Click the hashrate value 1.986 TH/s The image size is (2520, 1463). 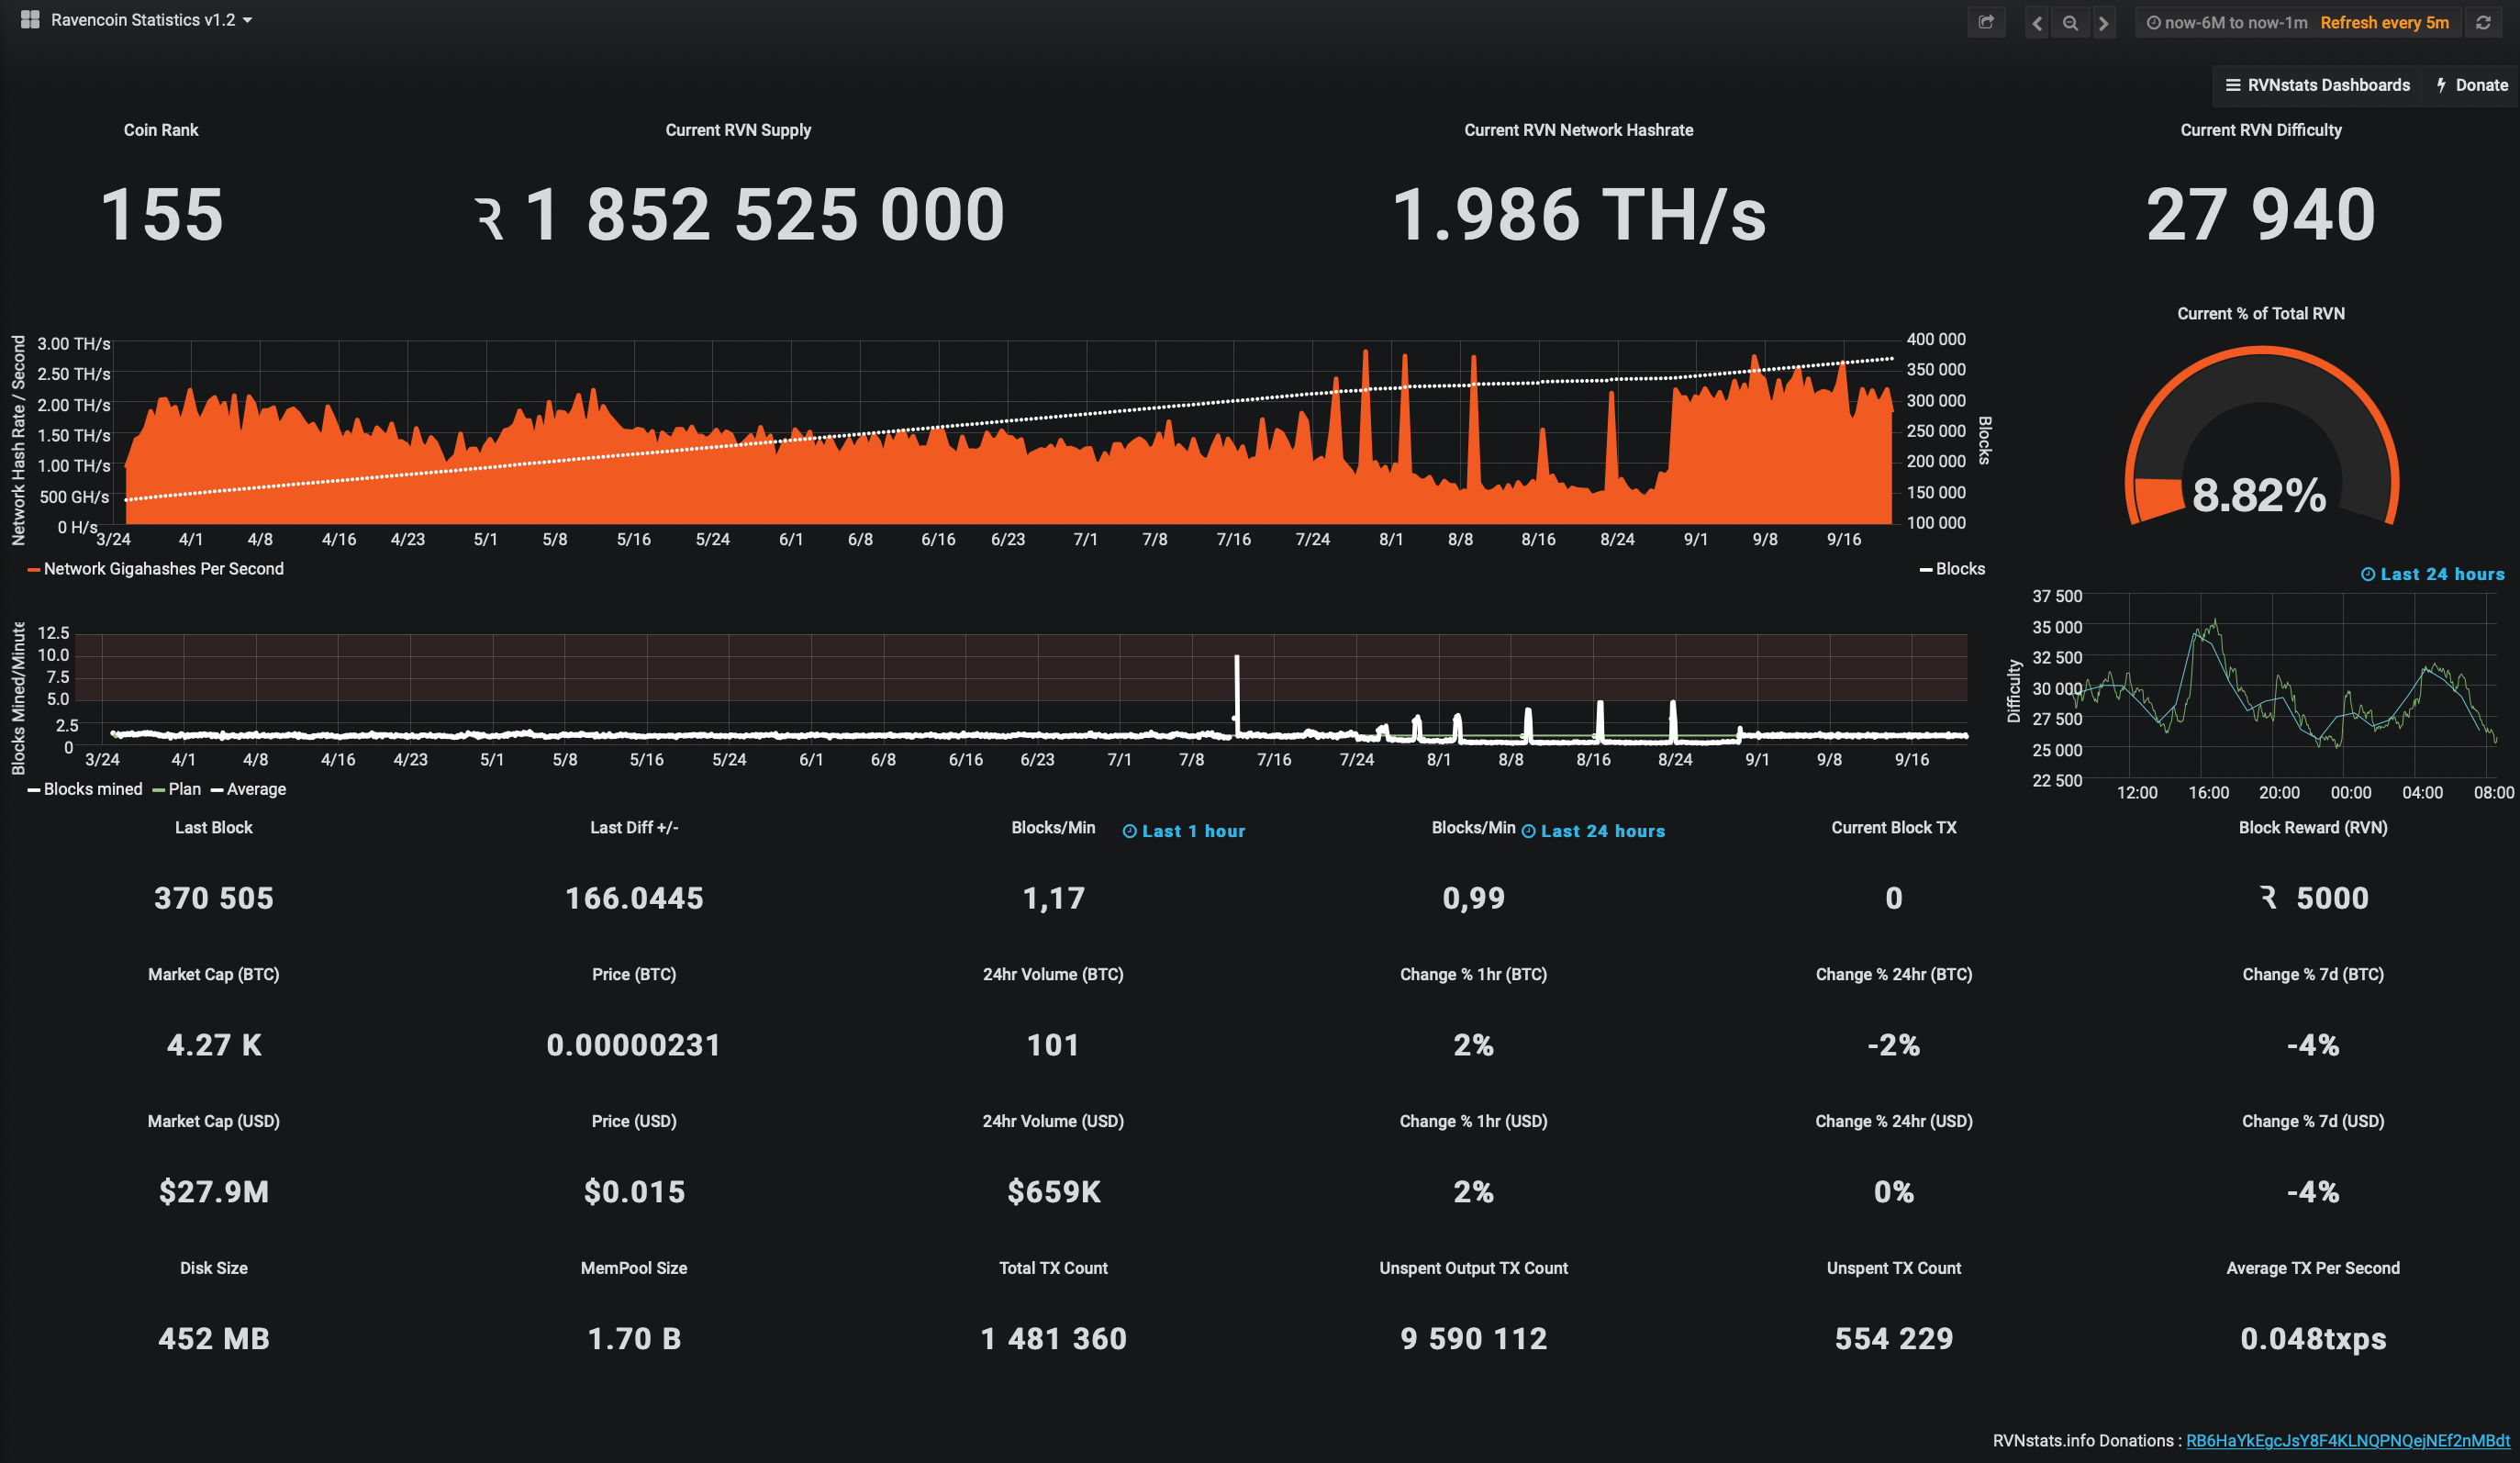pos(1578,214)
